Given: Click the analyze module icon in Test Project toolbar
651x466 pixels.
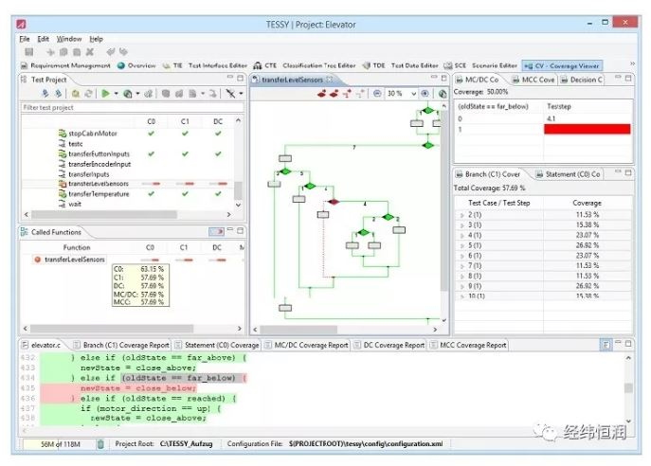Looking at the screenshot, I should click(128, 94).
